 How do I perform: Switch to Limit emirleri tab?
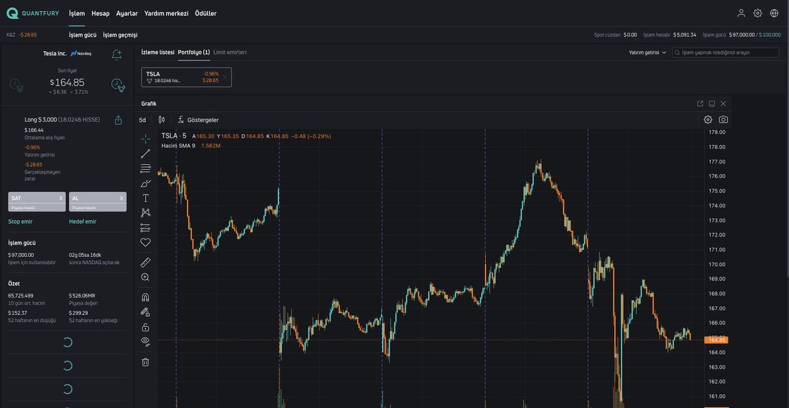230,52
